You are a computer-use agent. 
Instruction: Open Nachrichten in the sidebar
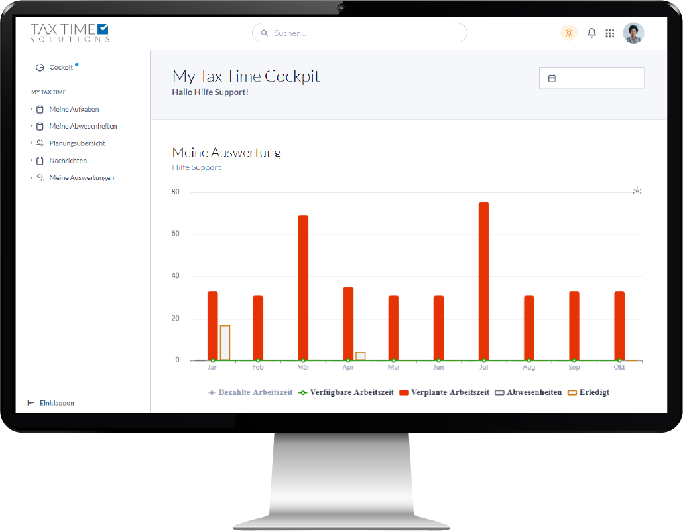68,161
